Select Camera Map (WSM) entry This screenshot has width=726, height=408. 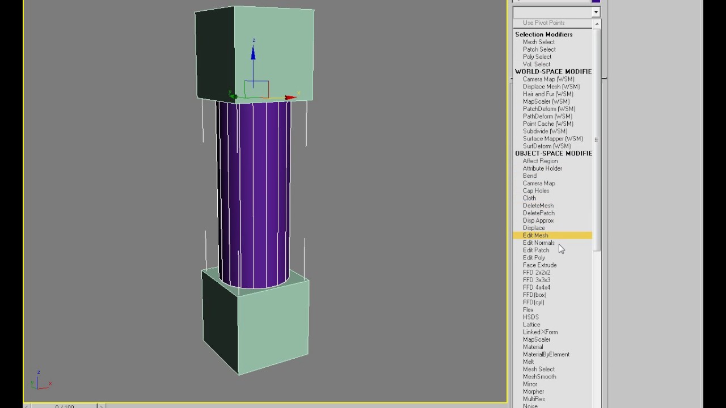click(548, 79)
